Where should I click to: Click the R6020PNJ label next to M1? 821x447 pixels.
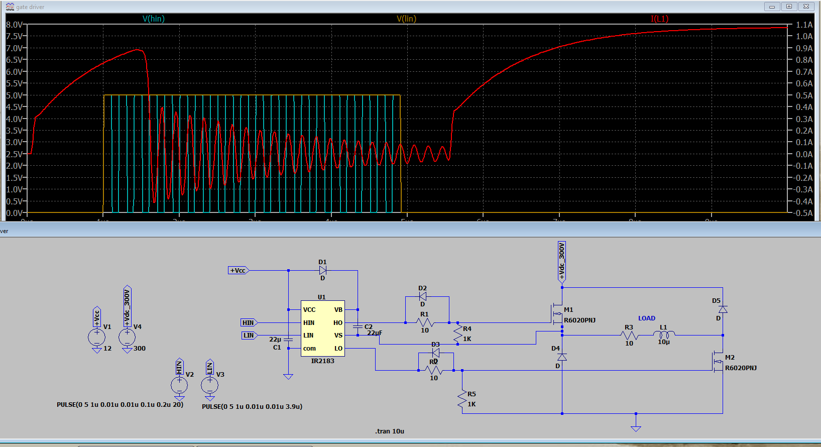(579, 320)
